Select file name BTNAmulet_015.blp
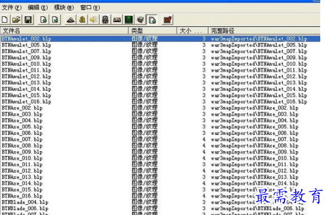 click(26, 95)
